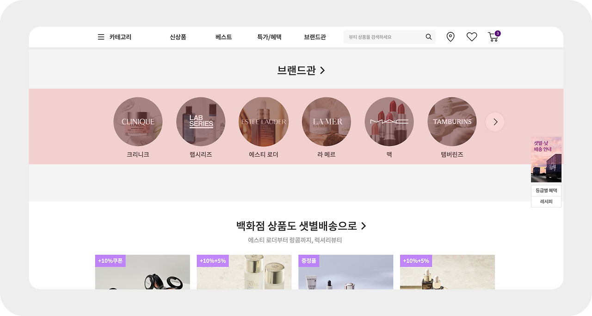
Task: Click the 크리니크 brand label
Action: point(138,155)
